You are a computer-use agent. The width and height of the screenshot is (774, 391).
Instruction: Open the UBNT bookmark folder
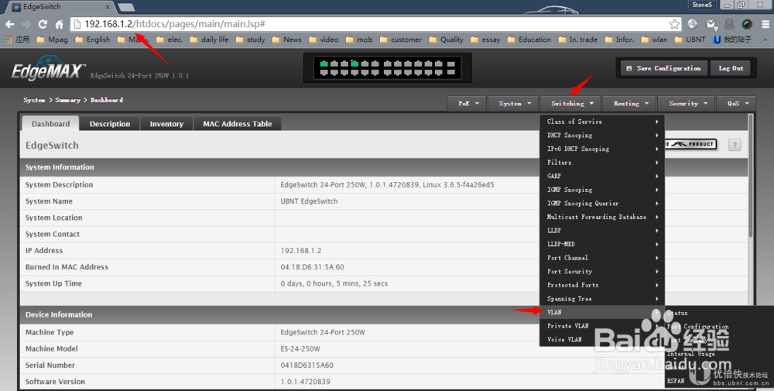[690, 39]
